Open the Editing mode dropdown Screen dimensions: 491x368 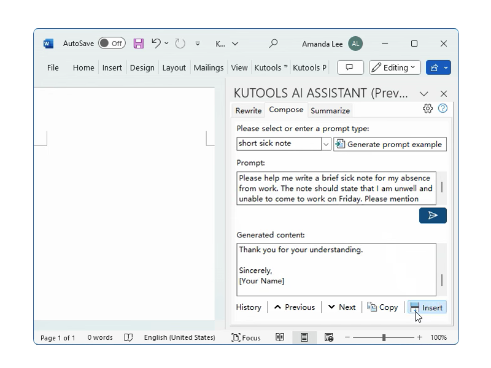pyautogui.click(x=395, y=67)
